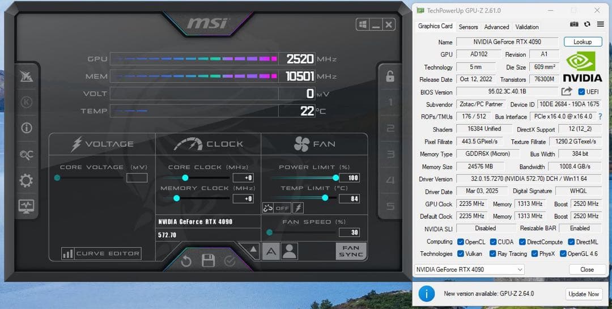Open the Kombustor K benchmark icon

tap(26, 102)
